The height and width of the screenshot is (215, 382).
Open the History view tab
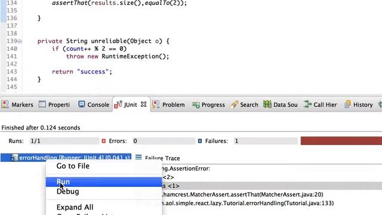coord(359,105)
